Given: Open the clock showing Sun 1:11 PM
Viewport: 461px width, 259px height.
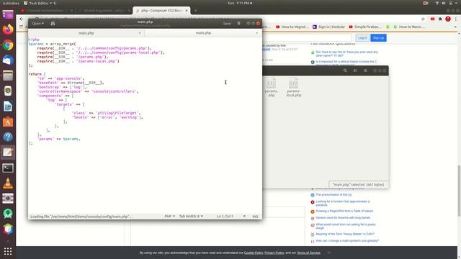Looking at the screenshot, I should tap(240, 3).
